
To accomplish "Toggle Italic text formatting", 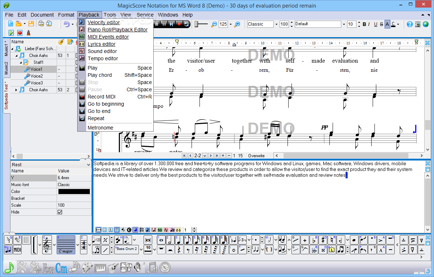I will tap(369, 24).
